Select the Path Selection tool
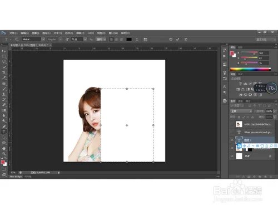Viewport: 278px width, 209px height. (x=4, y=138)
